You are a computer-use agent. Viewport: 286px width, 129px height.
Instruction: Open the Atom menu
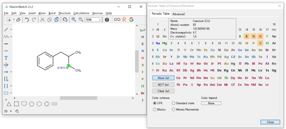[x=42, y=13]
